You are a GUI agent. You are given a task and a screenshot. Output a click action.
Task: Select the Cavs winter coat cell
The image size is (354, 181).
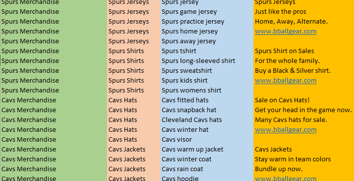(x=207, y=159)
